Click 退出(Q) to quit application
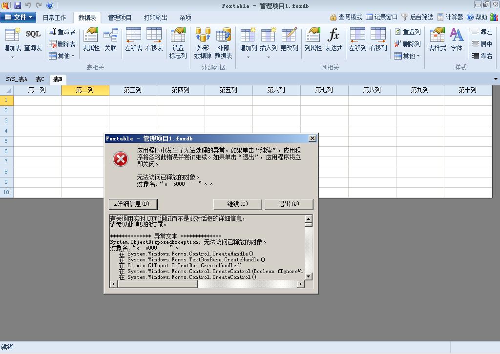Image resolution: width=500 pixels, height=354 pixels. coord(289,204)
